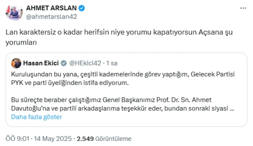Screen dimensions: 253x146
Task: Click the 2.549 view count number
Action: (86, 139)
